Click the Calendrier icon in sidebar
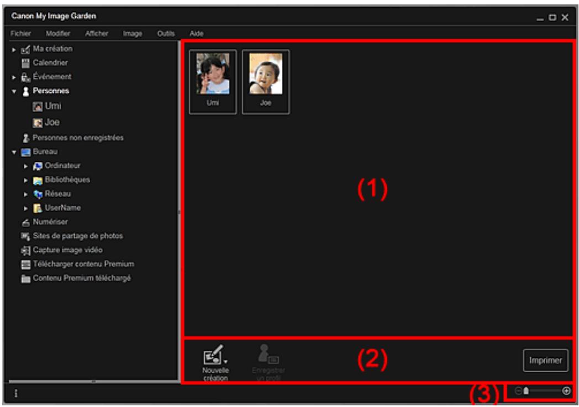The image size is (579, 407). point(25,62)
